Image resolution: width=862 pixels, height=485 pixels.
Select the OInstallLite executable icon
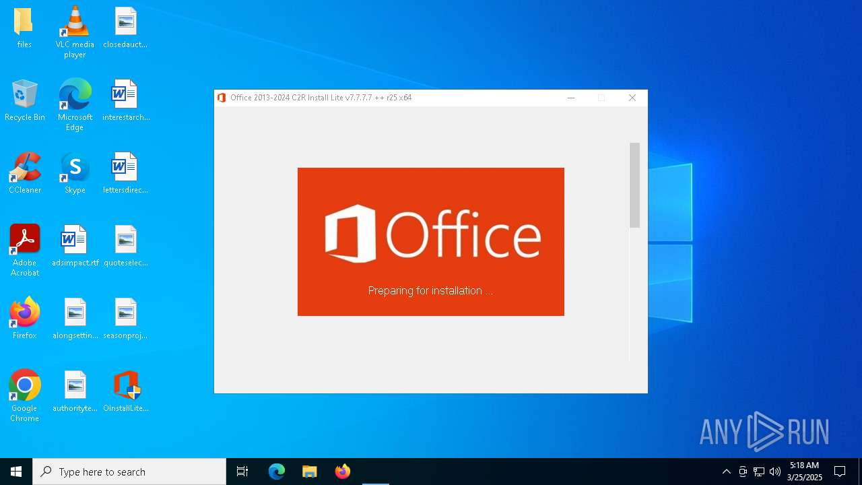pyautogui.click(x=125, y=391)
